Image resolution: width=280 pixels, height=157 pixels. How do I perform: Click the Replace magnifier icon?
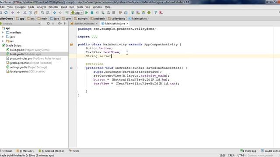click(48, 13)
